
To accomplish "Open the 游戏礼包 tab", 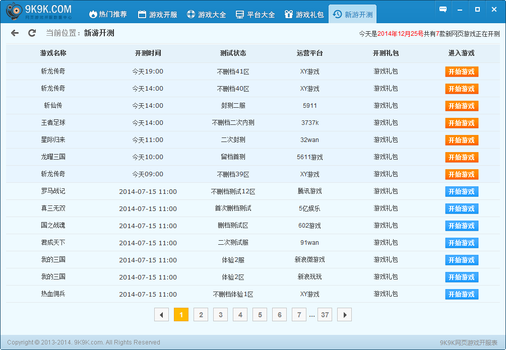I will pos(304,15).
